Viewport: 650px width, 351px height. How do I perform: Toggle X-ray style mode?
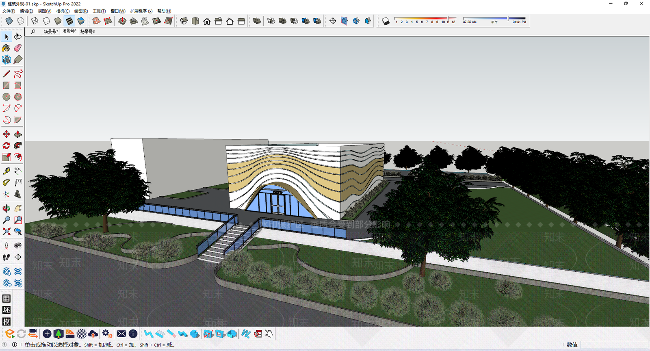(9, 21)
